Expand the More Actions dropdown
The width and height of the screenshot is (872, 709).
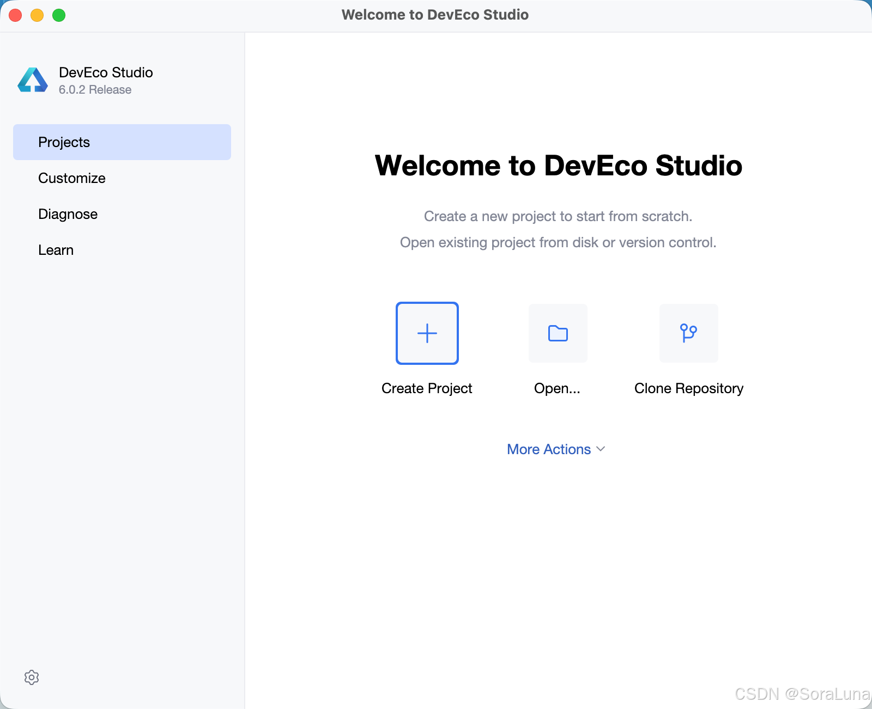[556, 449]
